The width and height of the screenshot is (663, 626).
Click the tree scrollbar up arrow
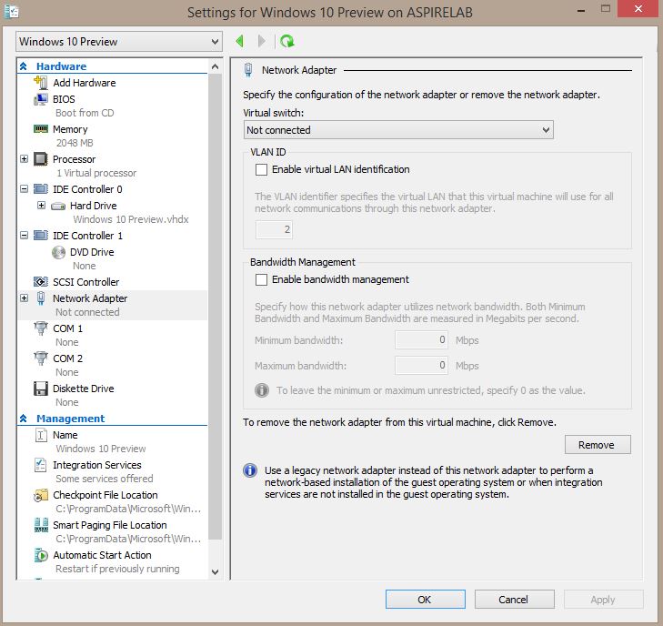(x=215, y=66)
